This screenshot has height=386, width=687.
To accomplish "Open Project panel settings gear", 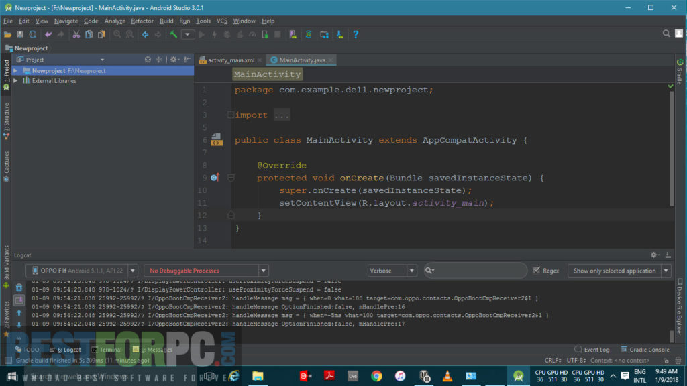I will [x=174, y=60].
